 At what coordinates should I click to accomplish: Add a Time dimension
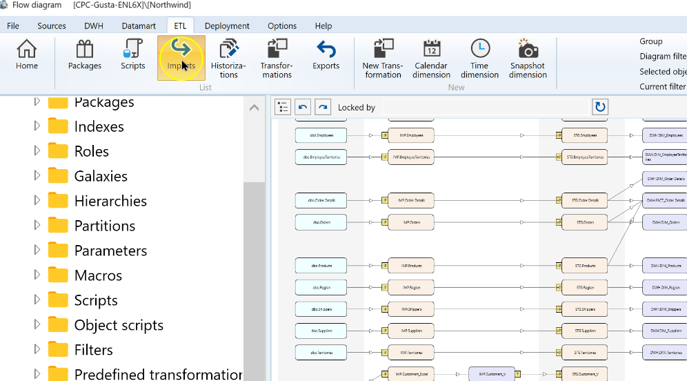[x=479, y=59]
